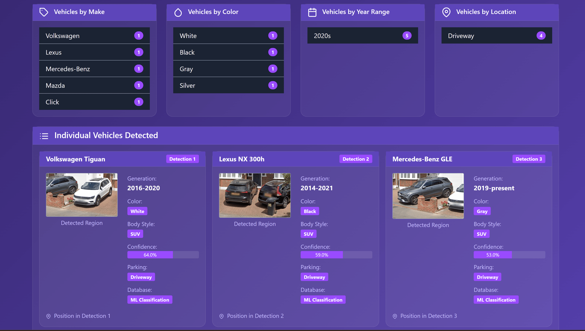Viewport: 585px width, 331px height.
Task: Select the Mercedes-Benz make row
Action: (94, 69)
